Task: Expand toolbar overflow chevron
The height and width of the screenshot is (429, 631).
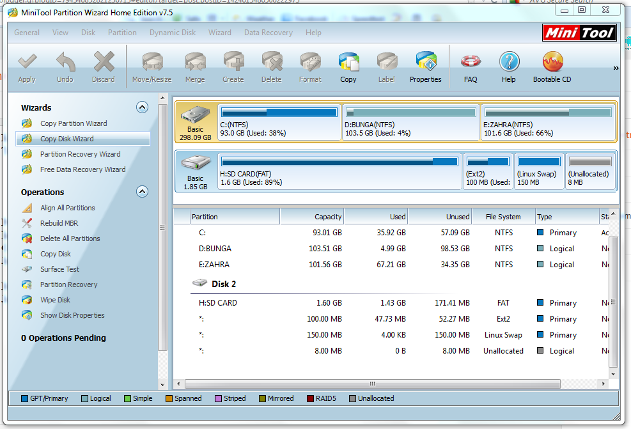Action: [x=616, y=68]
